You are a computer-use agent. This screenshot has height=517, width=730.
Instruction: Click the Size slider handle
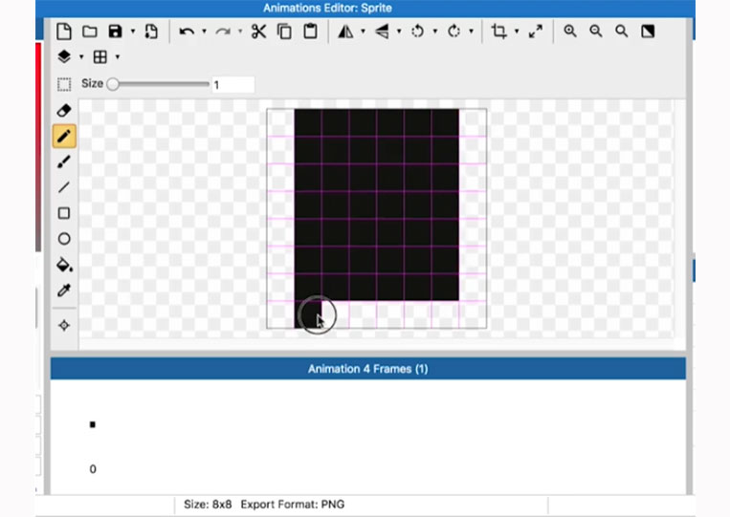click(113, 84)
